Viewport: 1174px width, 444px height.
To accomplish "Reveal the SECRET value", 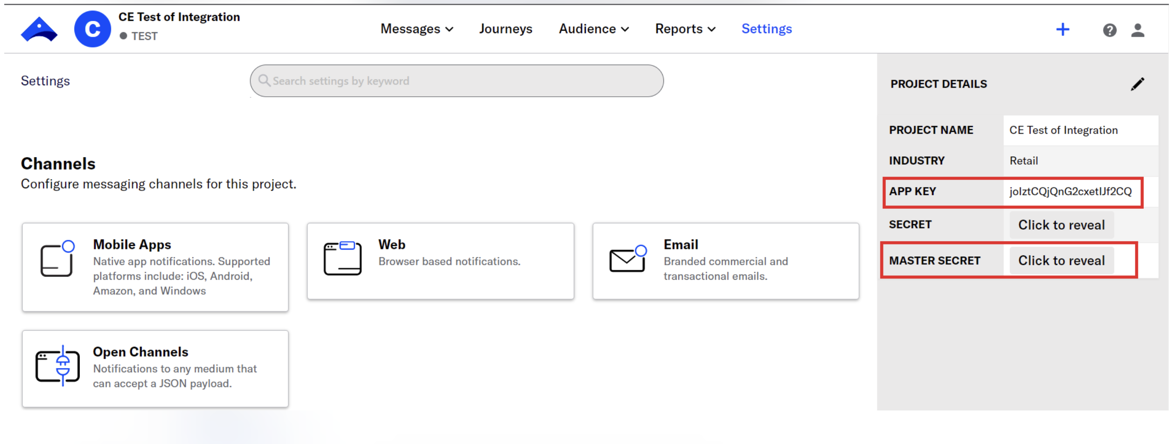I will click(x=1061, y=225).
